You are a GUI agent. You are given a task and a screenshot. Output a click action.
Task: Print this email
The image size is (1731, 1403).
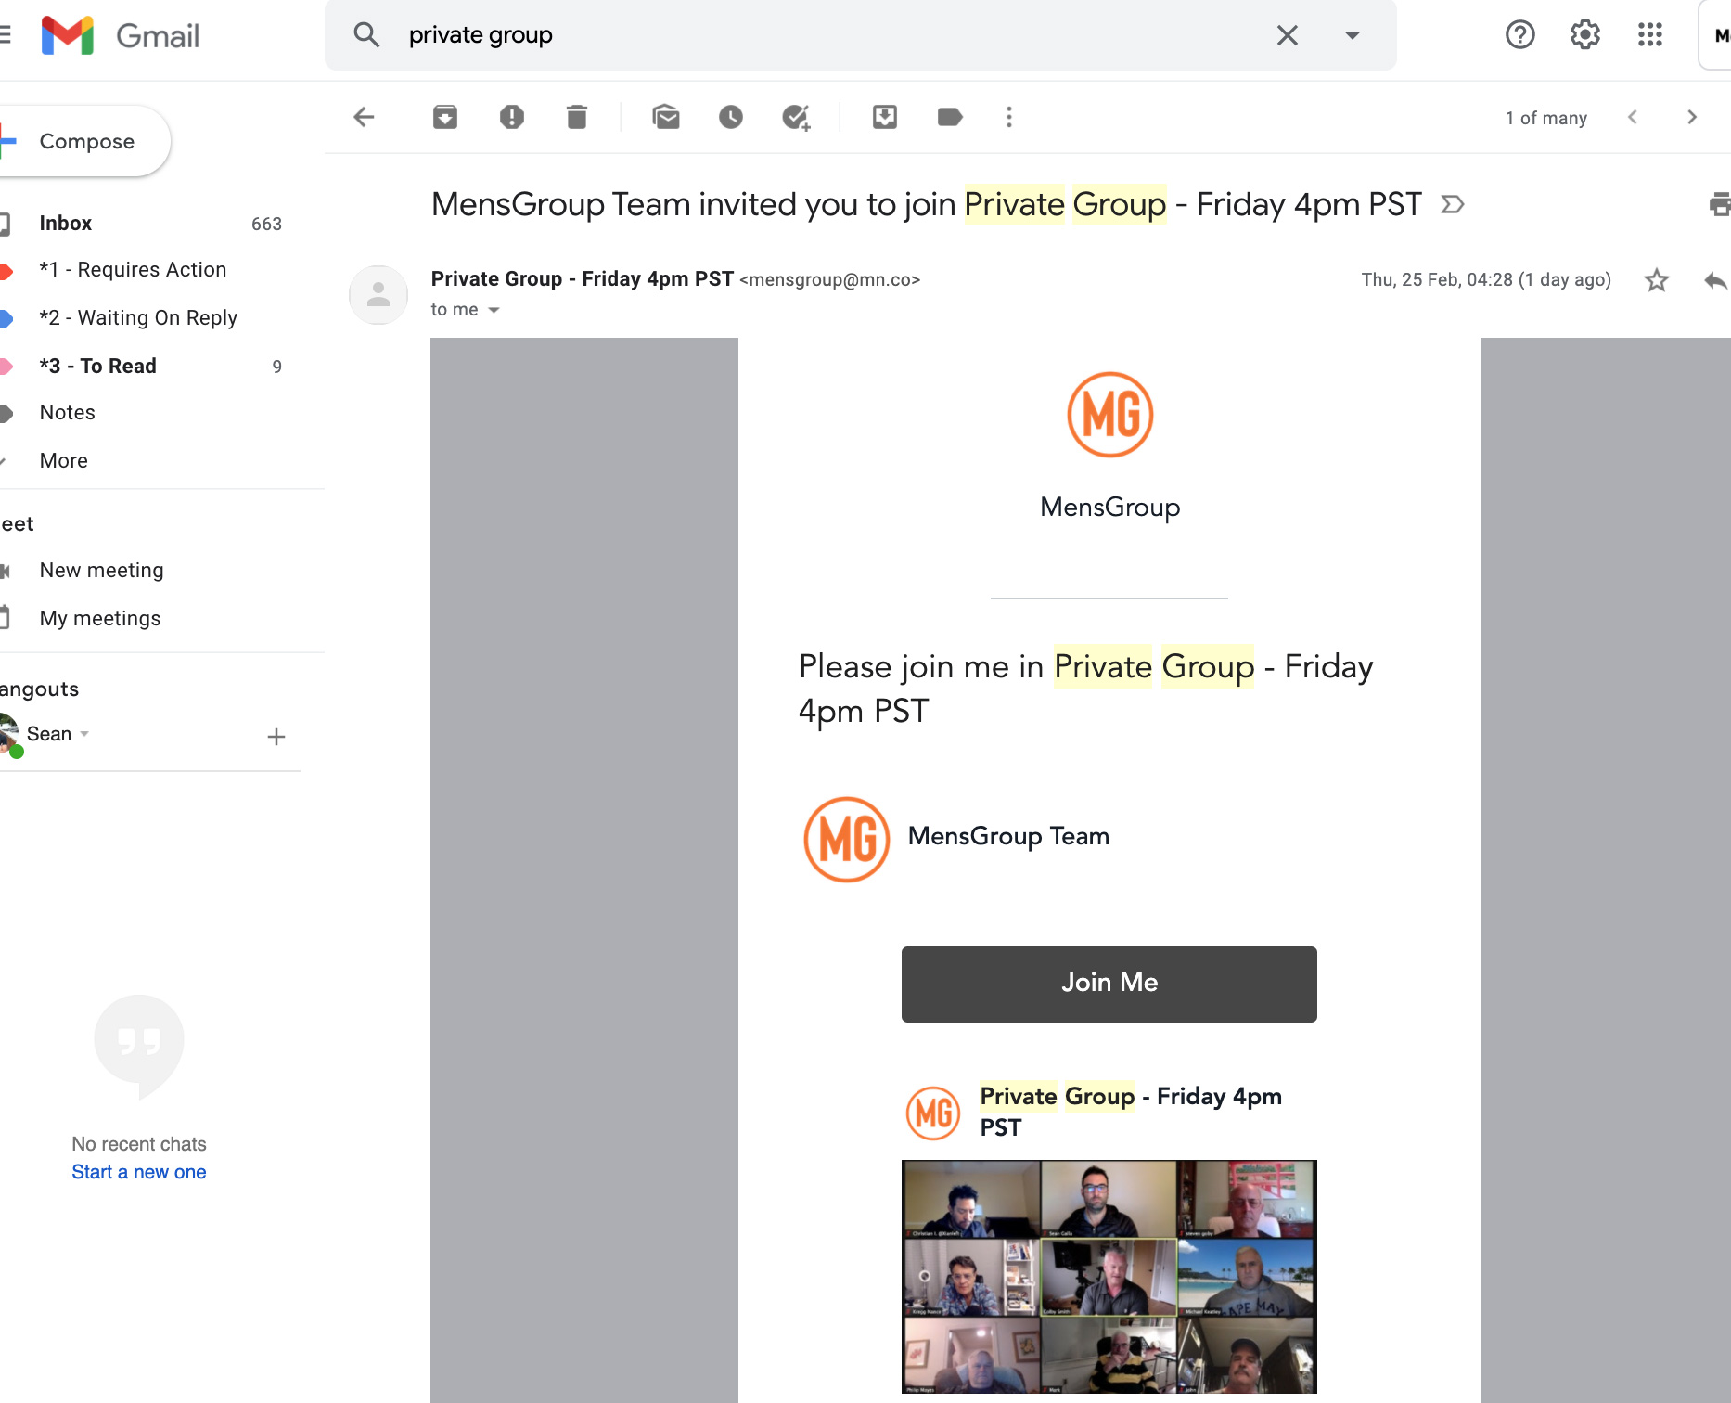pyautogui.click(x=1720, y=204)
